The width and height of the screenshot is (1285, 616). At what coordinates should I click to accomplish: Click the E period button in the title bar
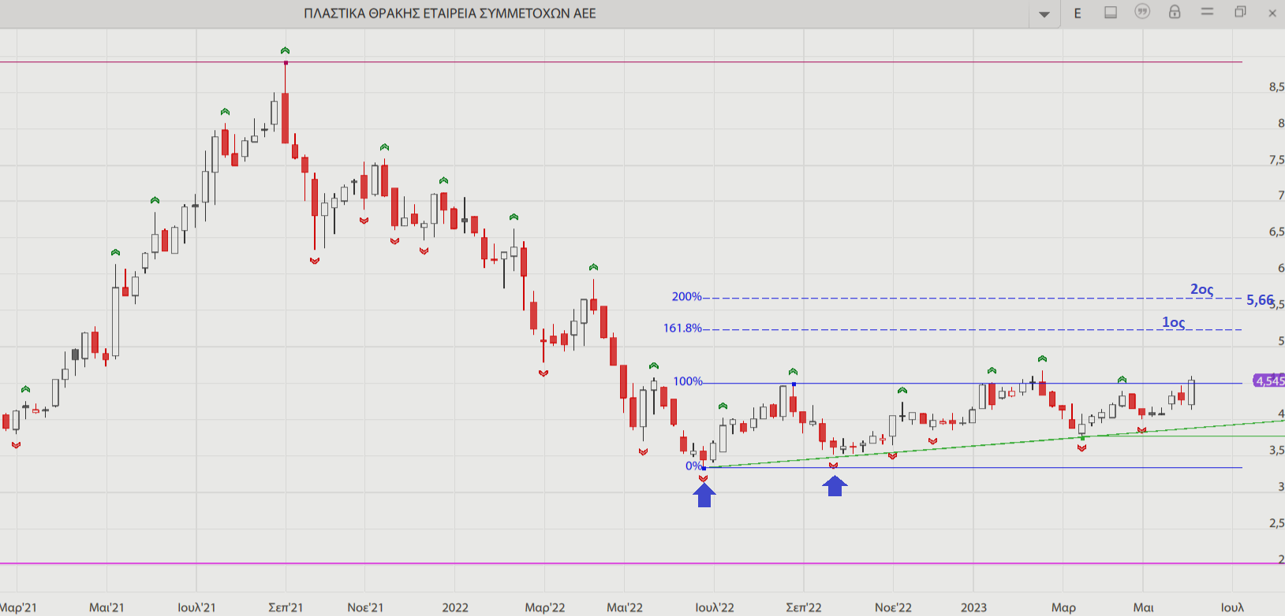[1078, 13]
